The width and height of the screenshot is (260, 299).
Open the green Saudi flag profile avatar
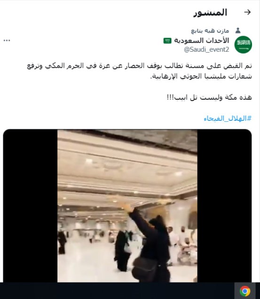pyautogui.click(x=243, y=45)
